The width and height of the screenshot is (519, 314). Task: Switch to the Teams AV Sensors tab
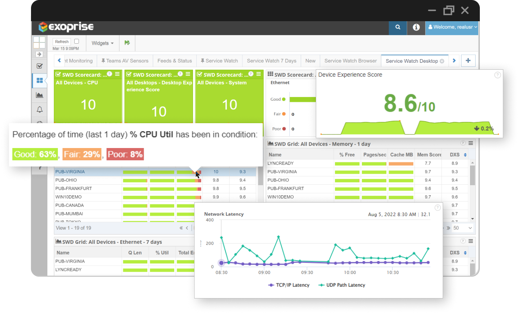pyautogui.click(x=125, y=61)
